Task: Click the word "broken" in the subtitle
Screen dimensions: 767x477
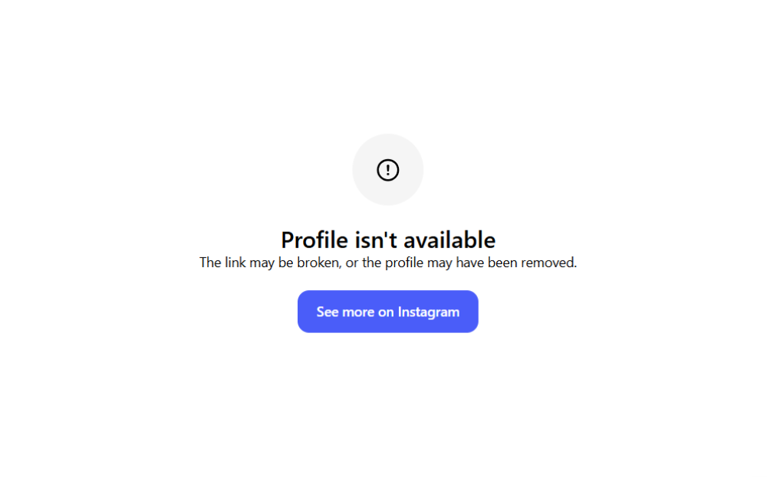Action: click(318, 263)
